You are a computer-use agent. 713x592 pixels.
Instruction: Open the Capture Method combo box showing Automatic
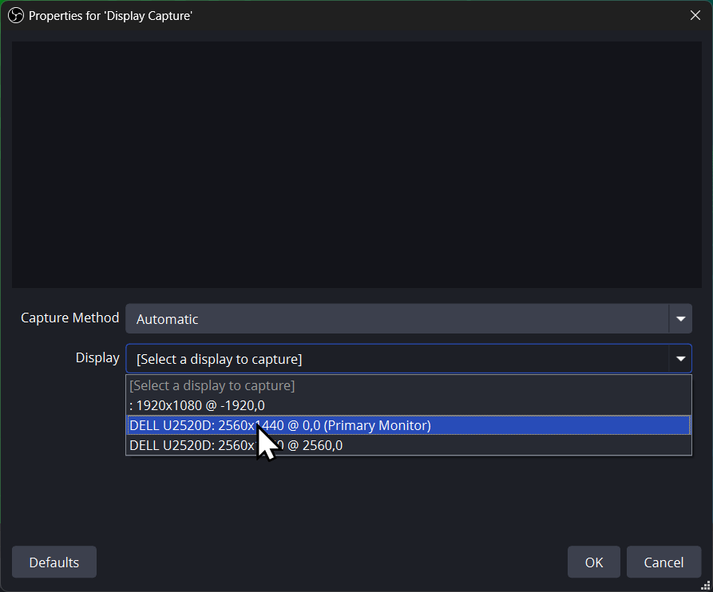tap(397, 319)
